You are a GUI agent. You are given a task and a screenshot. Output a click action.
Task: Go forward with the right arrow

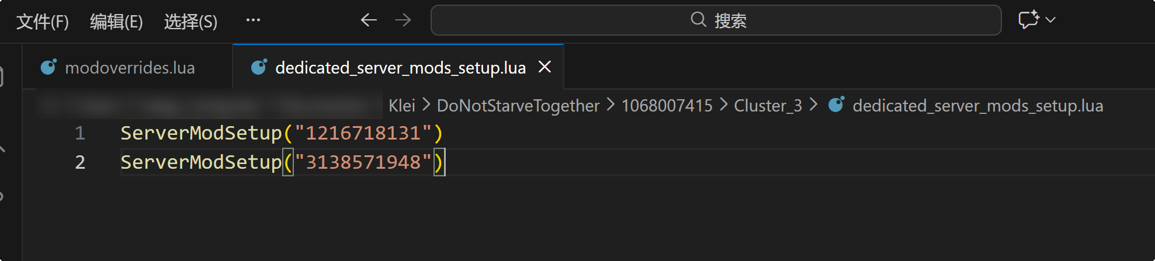click(x=403, y=20)
